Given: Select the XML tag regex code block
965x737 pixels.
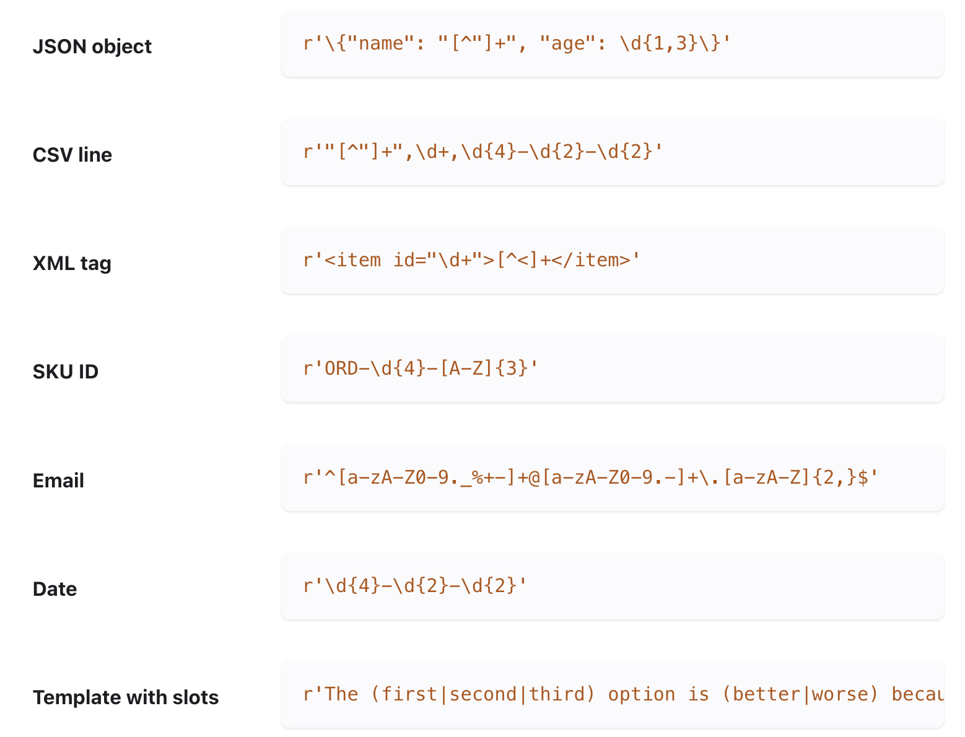Looking at the screenshot, I should click(612, 261).
